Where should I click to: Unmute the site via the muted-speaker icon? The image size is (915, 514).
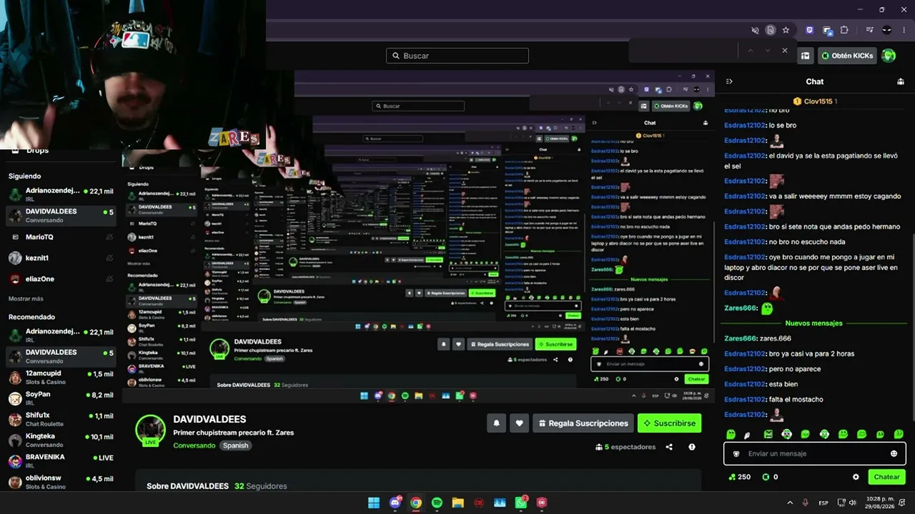pos(755,30)
